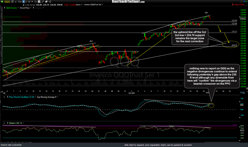Click the reorder handle beside Wilder's RSI
This screenshot has width=248, height=147.
pyautogui.click(x=7, y=123)
